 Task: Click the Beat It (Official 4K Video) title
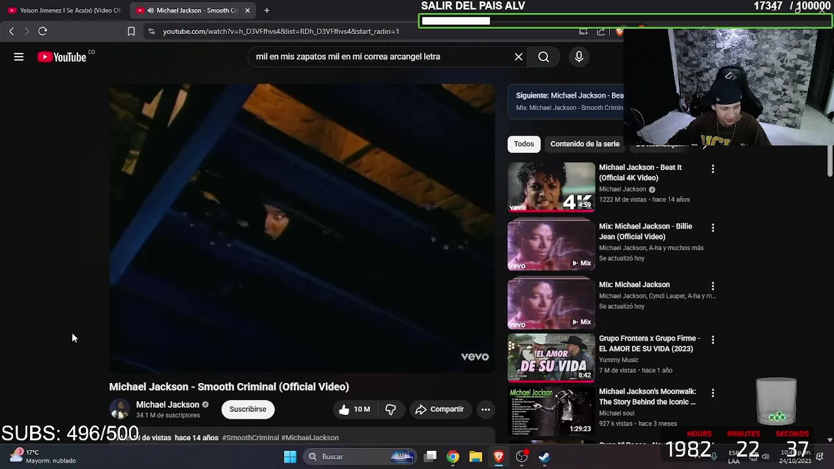click(x=640, y=173)
